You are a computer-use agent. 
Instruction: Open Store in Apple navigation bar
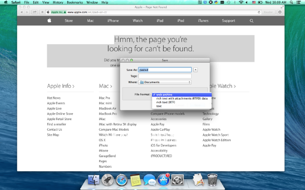69,21
